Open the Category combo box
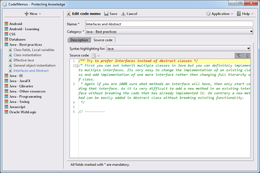Image resolution: width=260 pixels, height=173 pixels. 169,32
